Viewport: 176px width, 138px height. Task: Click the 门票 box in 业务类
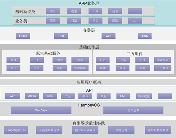[74, 21]
